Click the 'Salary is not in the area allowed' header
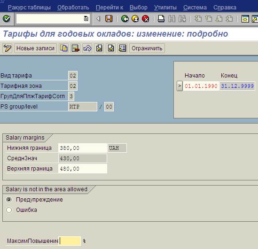Viewport: 258px width, 249px height. coord(47,189)
